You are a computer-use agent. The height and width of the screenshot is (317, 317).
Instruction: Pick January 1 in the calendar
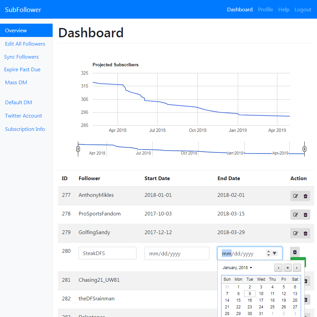[x=238, y=287]
